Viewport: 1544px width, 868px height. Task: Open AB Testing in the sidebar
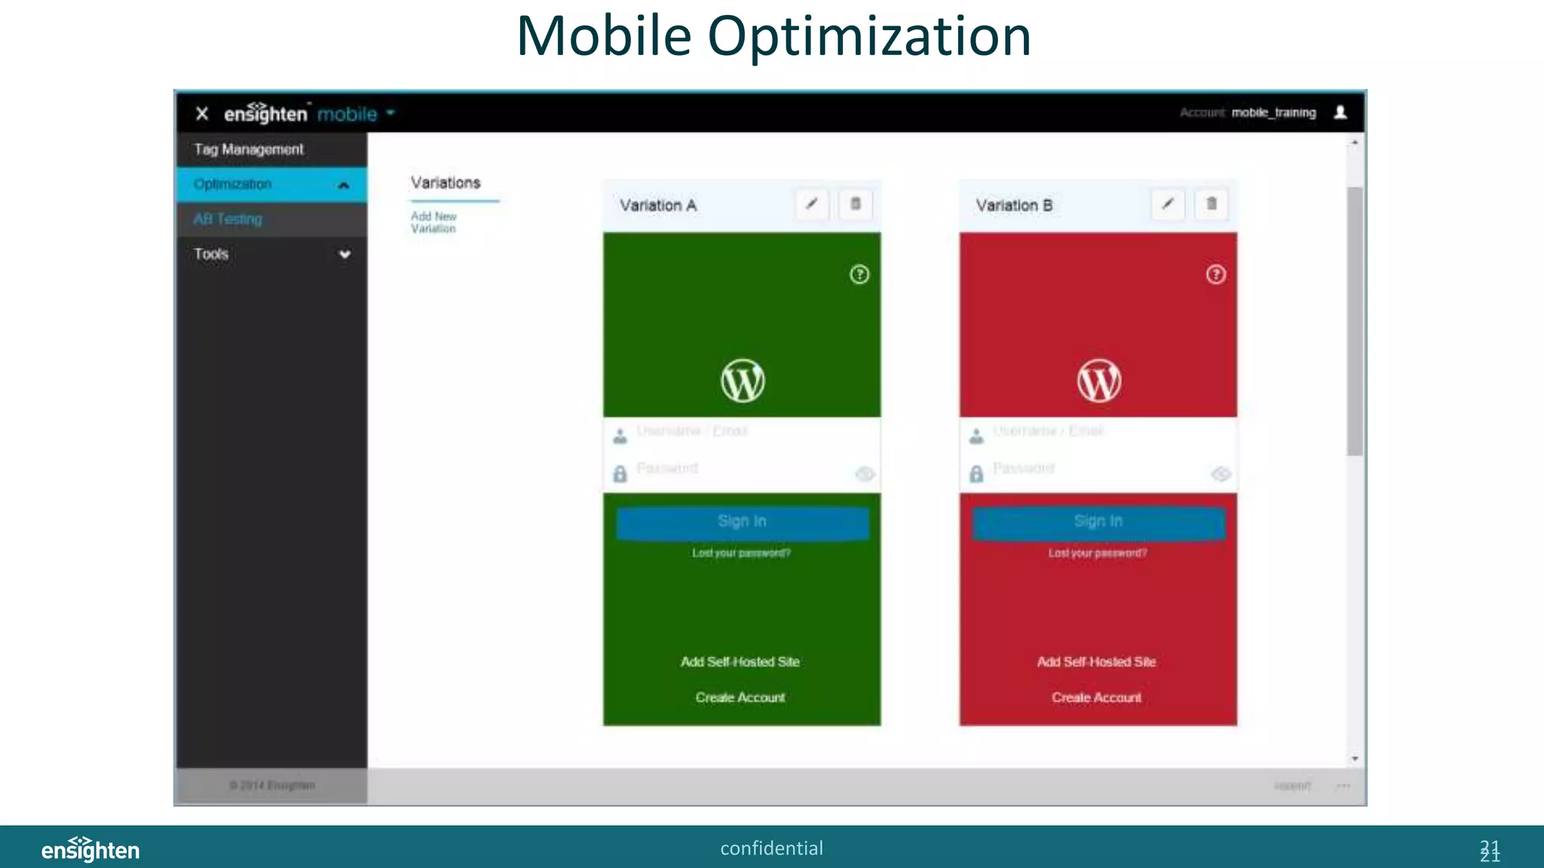coord(271,219)
